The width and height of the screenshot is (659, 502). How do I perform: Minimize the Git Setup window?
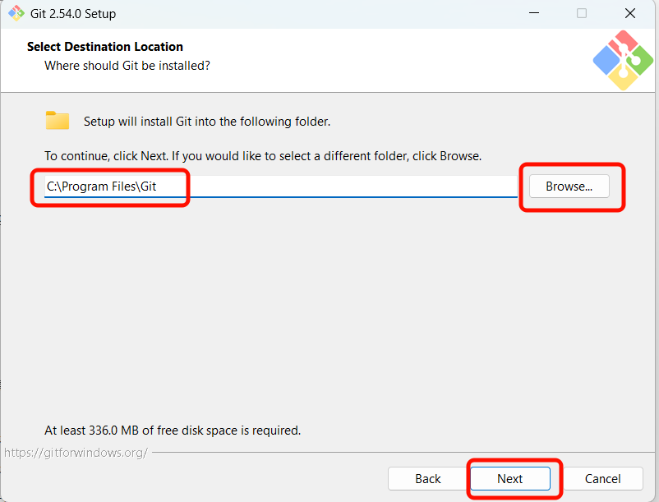(x=534, y=13)
